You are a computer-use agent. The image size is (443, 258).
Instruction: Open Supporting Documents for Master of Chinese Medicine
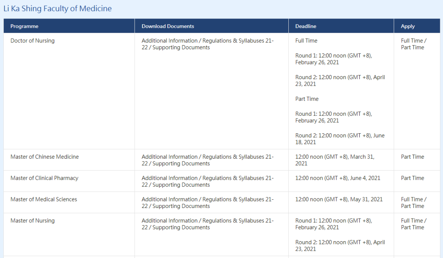[181, 164]
